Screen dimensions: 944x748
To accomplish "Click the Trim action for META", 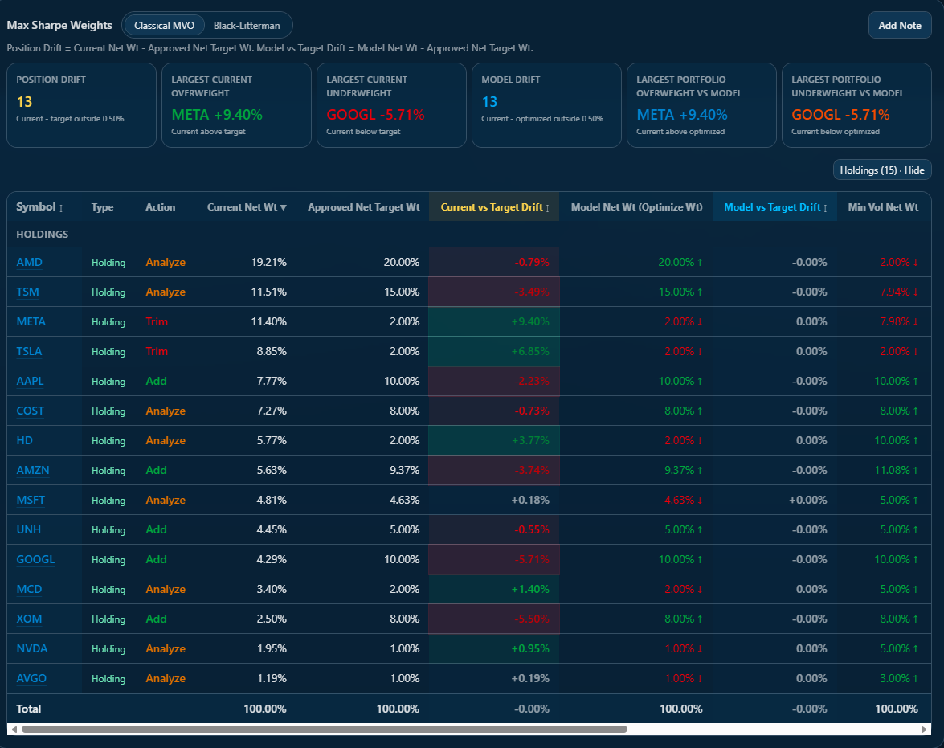I will [157, 321].
